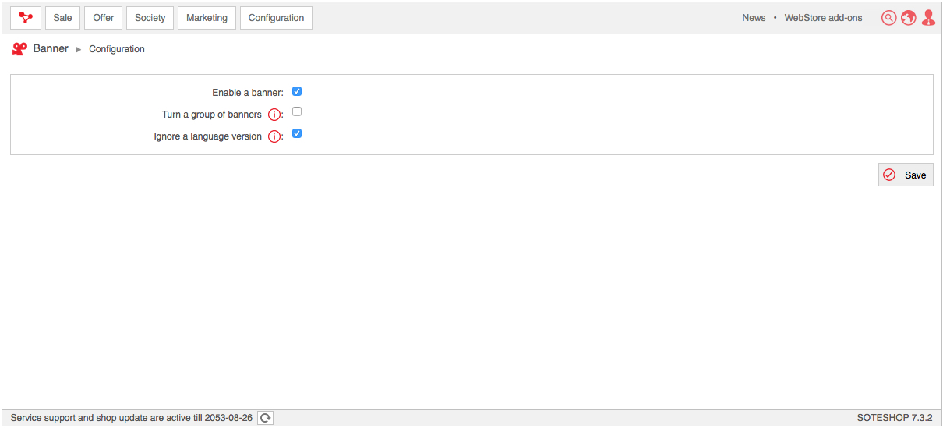This screenshot has width=943, height=428.
Task: Go to WebStore add-ons
Action: point(823,18)
